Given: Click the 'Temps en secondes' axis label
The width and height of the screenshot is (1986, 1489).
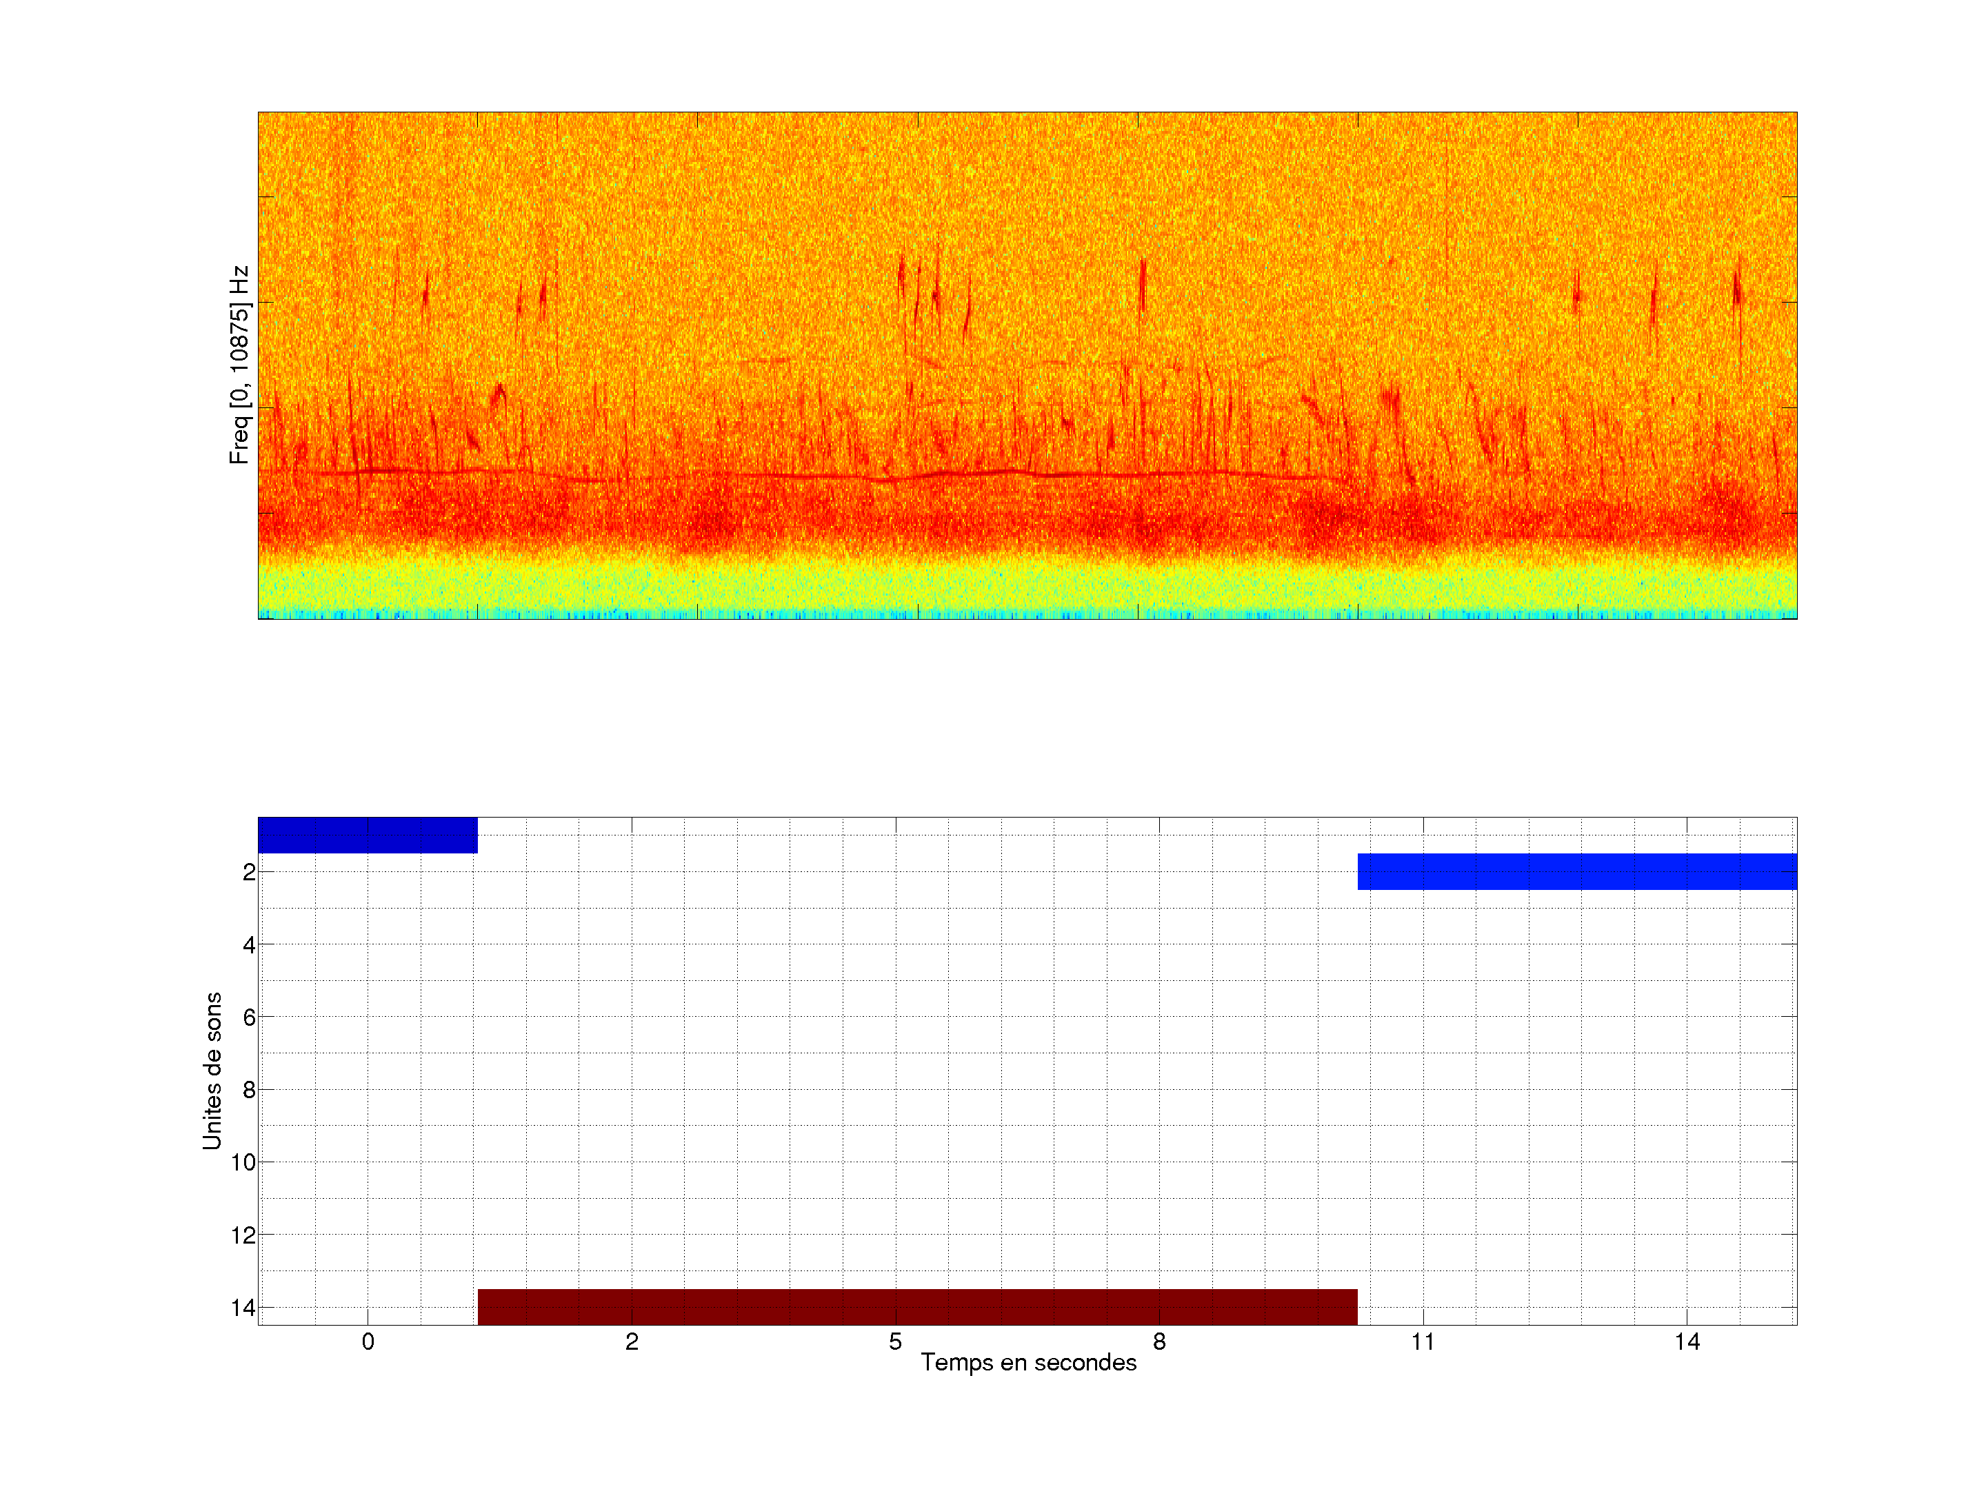Looking at the screenshot, I should click(1028, 1362).
